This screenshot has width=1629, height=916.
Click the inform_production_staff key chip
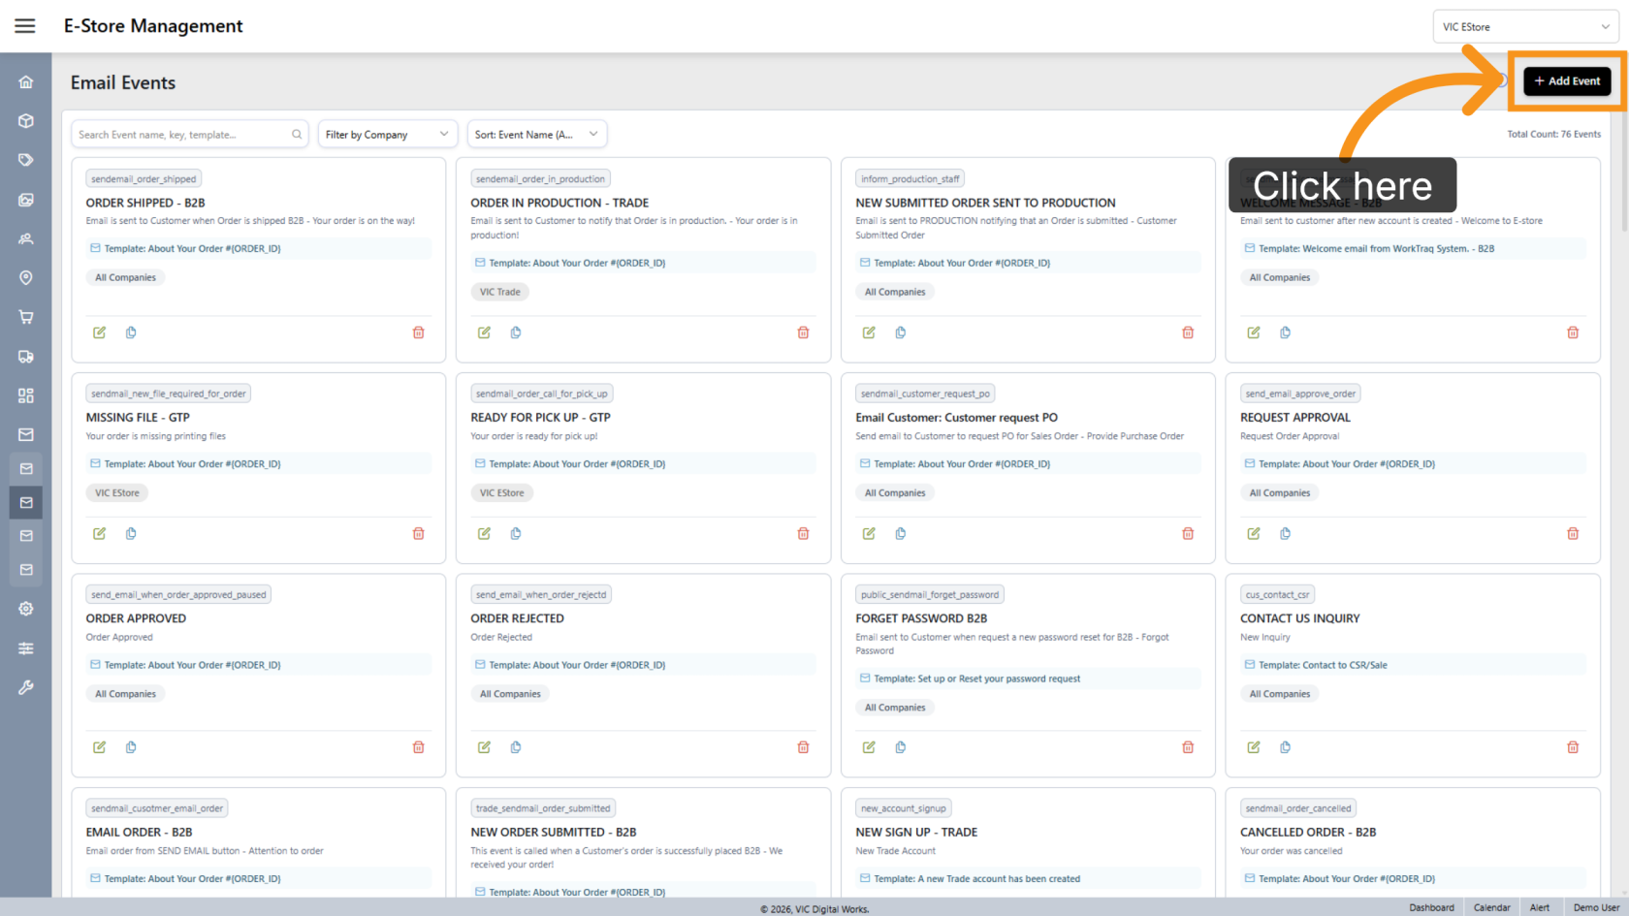[910, 179]
